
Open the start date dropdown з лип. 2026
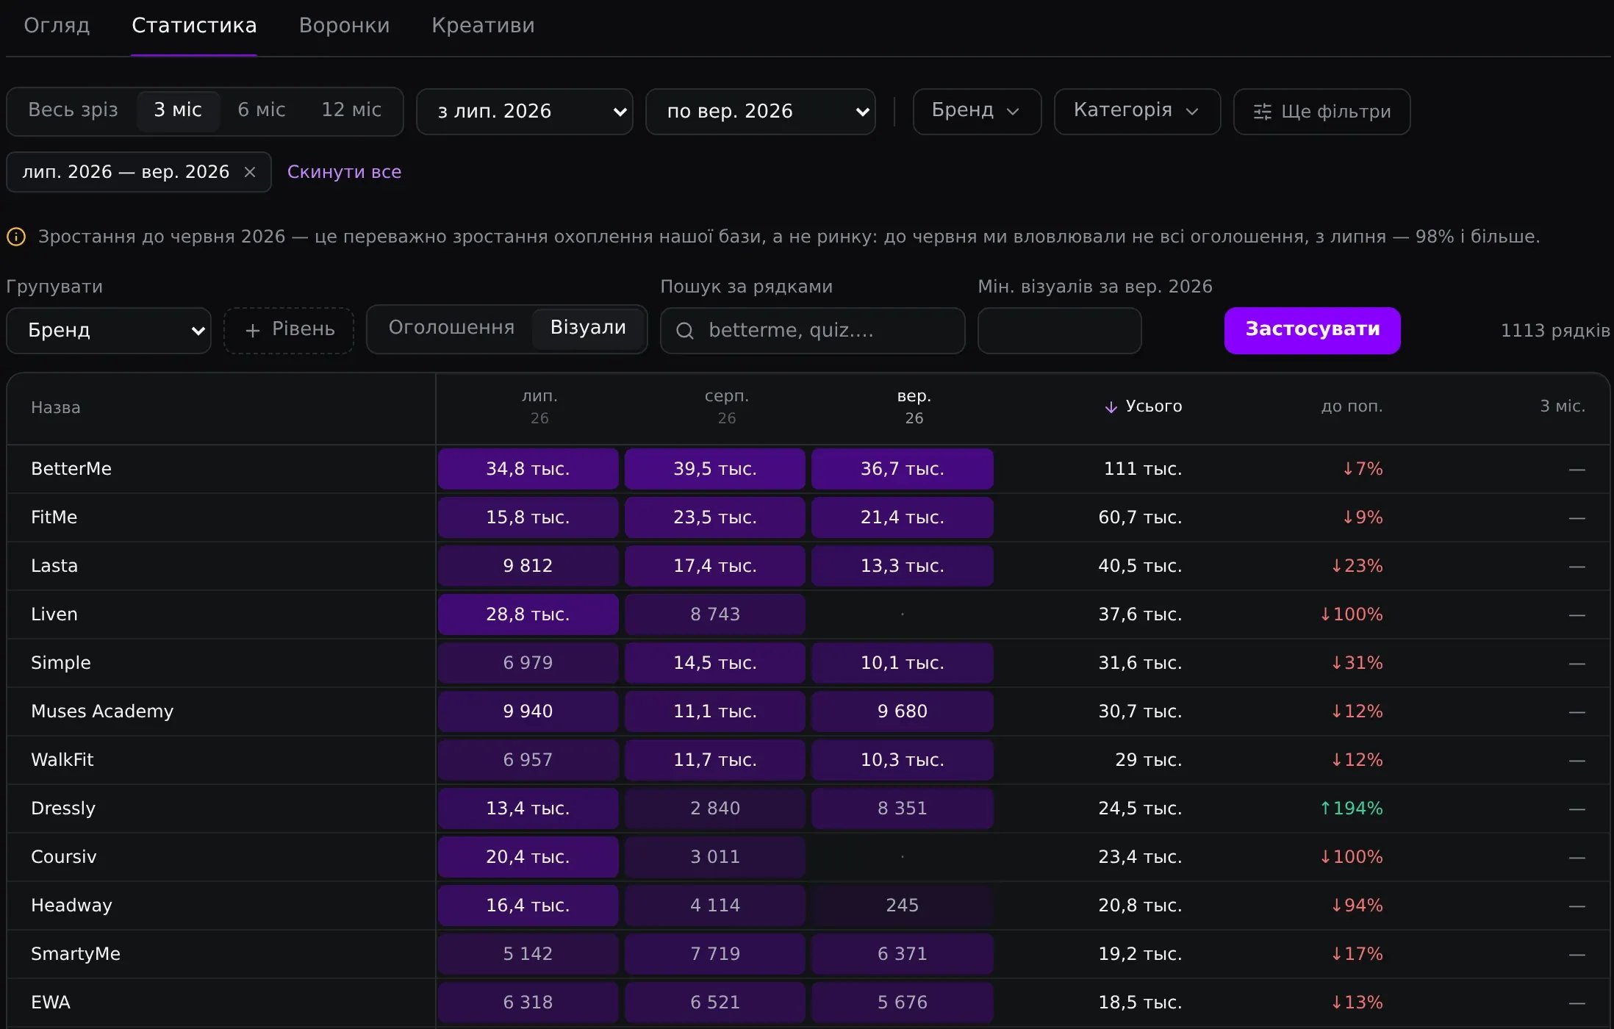tap(525, 112)
